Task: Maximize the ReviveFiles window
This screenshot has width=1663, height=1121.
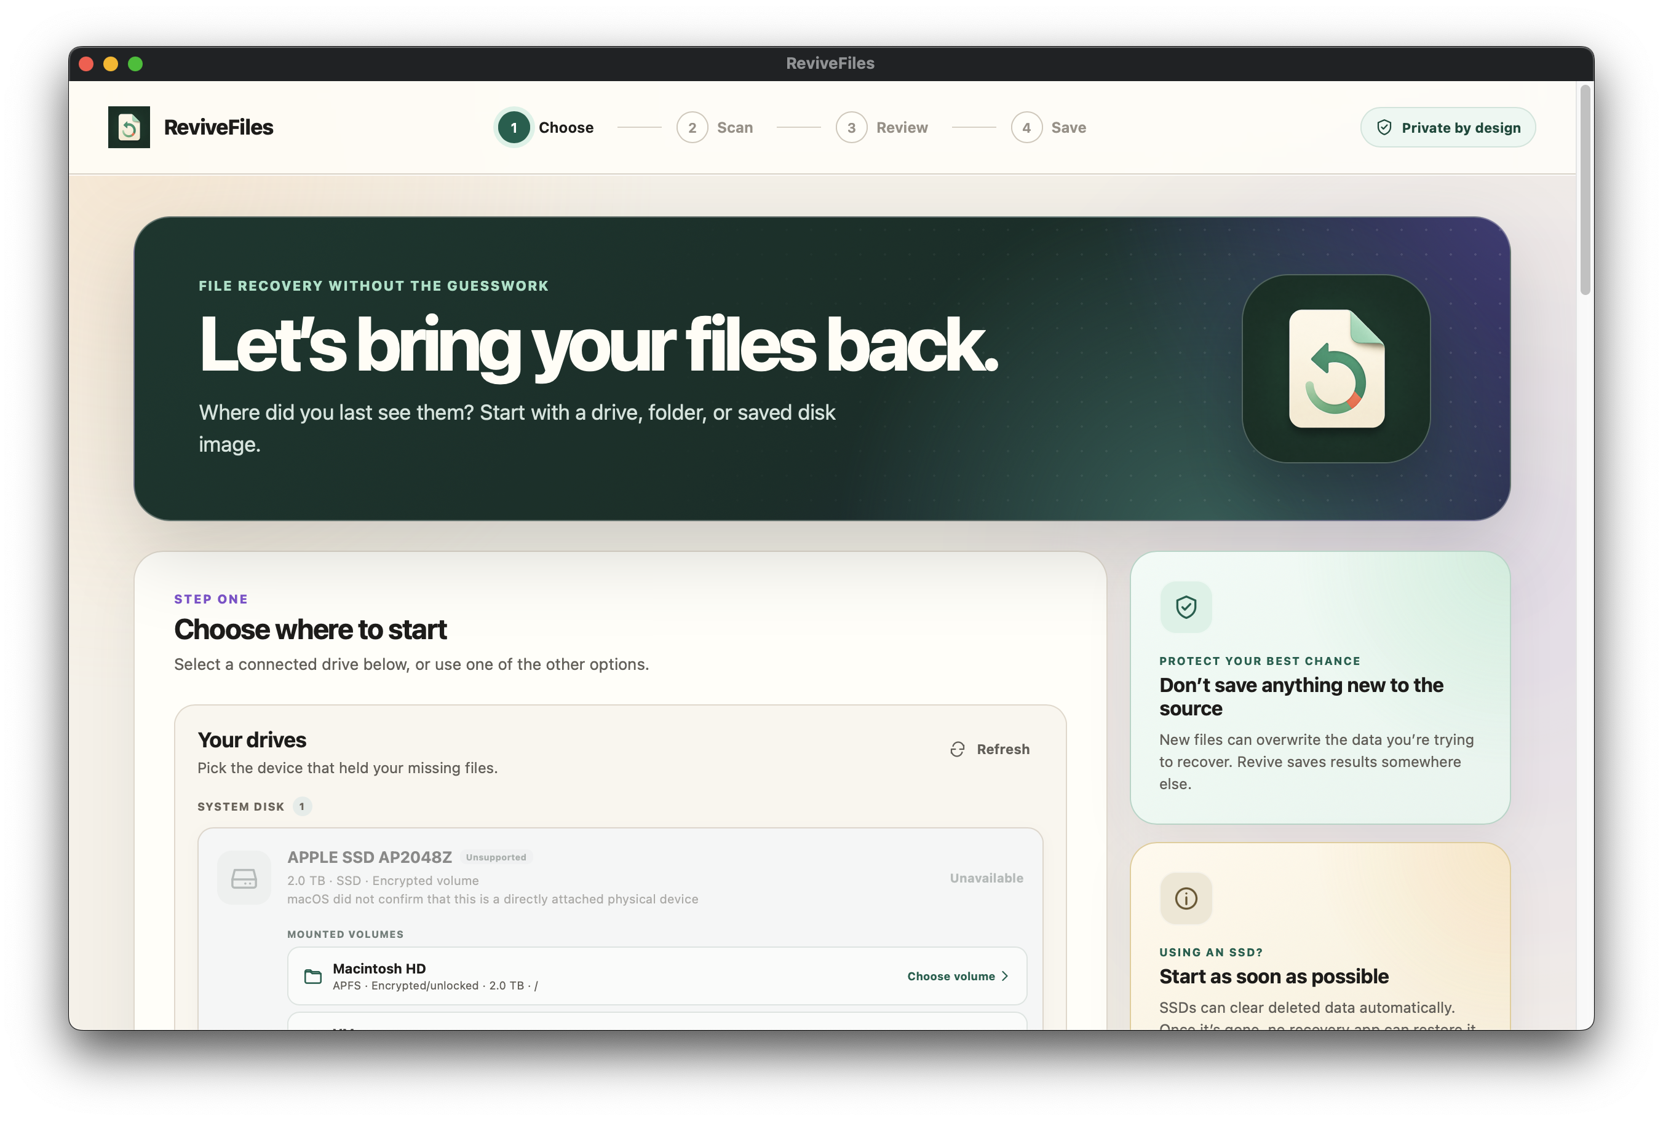Action: (x=135, y=64)
